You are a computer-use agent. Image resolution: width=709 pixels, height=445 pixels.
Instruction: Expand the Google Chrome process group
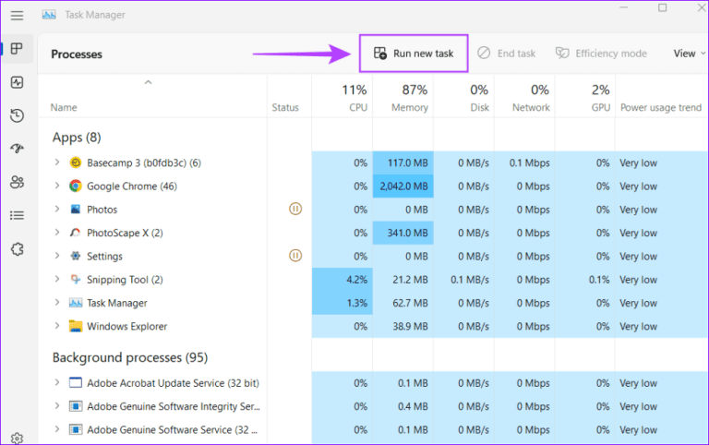point(57,186)
